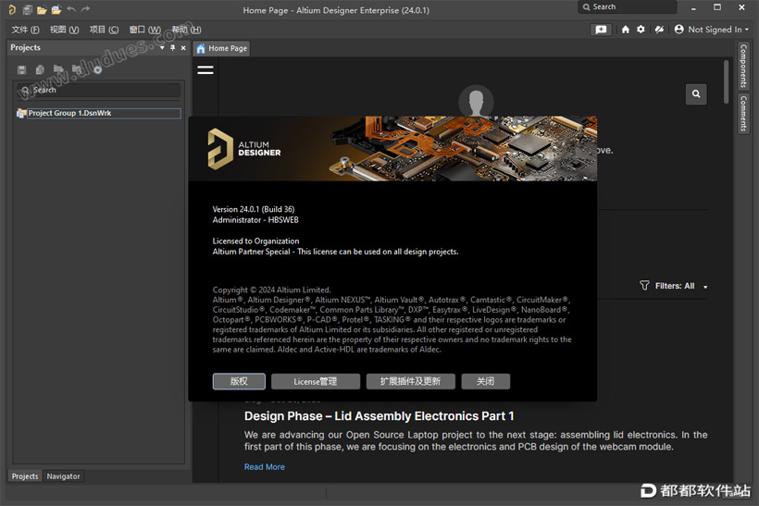759x506 pixels.
Task: Click the Projects panel Search field
Action: (99, 90)
